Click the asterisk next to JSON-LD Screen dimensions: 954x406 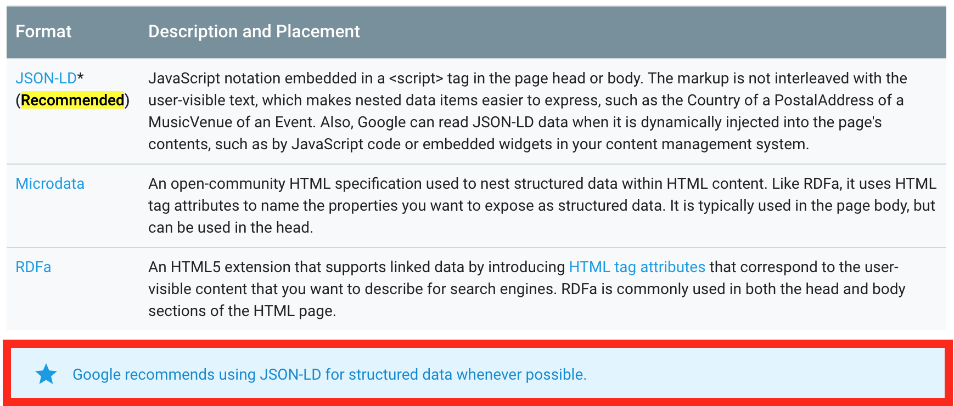(x=81, y=76)
